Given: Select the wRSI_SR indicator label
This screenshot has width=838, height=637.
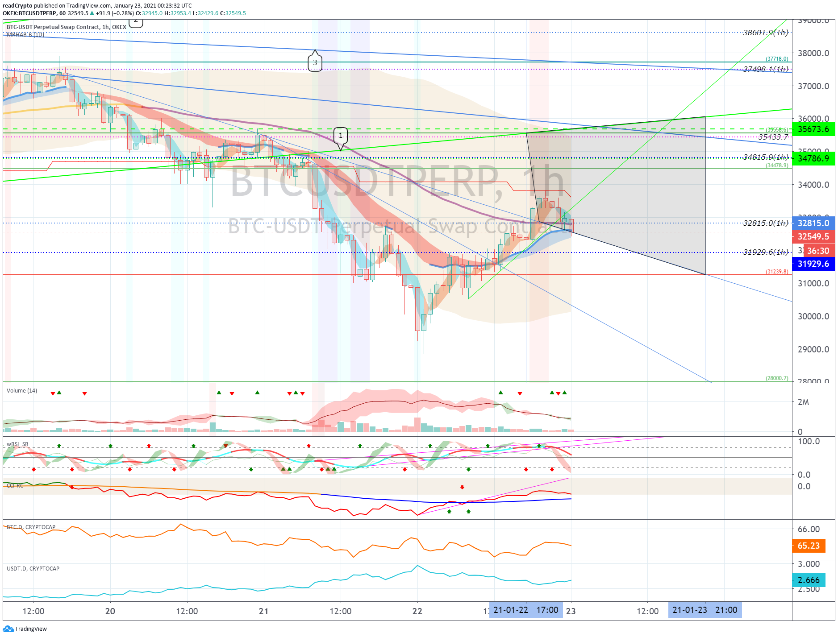Looking at the screenshot, I should tap(17, 444).
